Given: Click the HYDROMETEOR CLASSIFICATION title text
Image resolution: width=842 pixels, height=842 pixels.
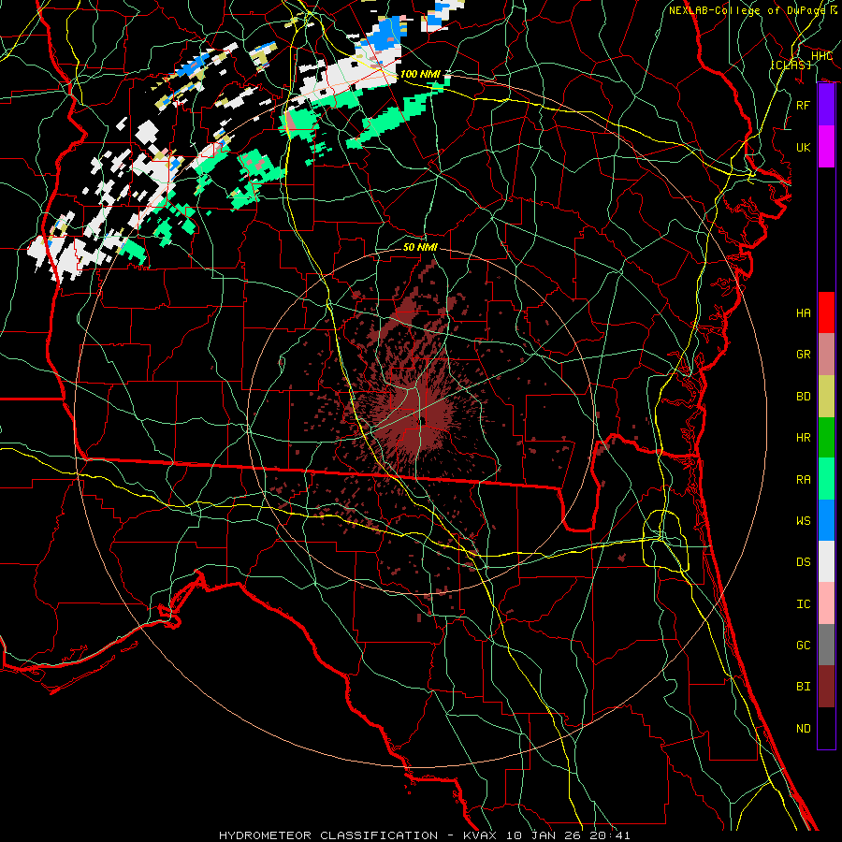Looking at the screenshot, I should 328,835.
